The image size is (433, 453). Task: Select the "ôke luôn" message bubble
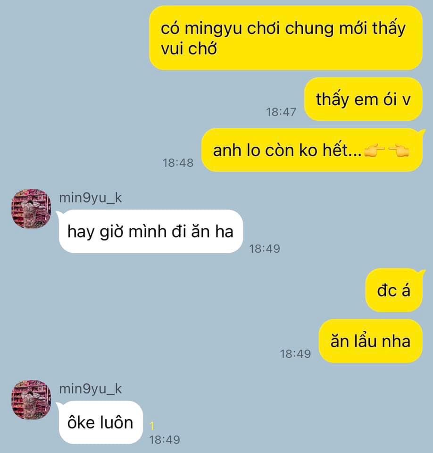click(x=100, y=422)
